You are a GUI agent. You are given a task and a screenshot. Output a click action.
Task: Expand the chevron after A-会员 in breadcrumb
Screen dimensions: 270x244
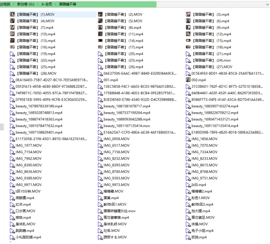[56, 4]
